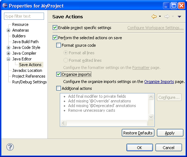The image size is (187, 157).
Task: Expand the Java Compiler node
Action: [x=8, y=53]
